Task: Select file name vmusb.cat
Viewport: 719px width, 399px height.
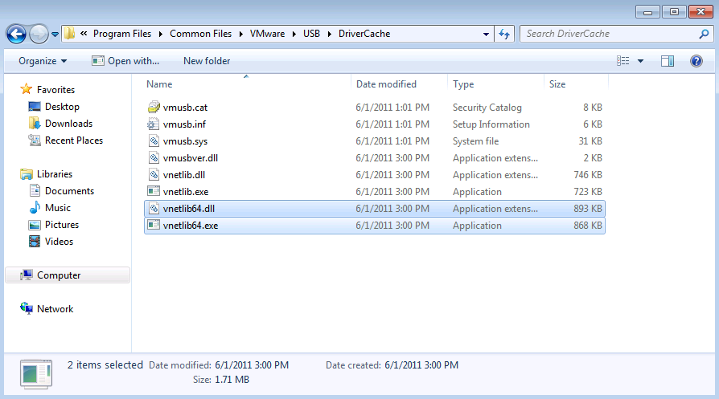Action: pyautogui.click(x=185, y=108)
